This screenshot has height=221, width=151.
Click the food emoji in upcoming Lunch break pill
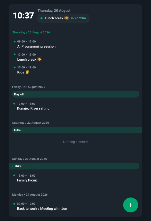66,18
